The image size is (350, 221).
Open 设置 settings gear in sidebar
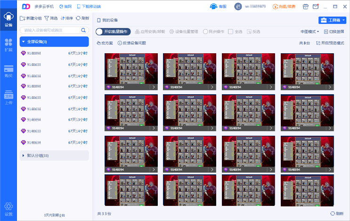point(8,209)
